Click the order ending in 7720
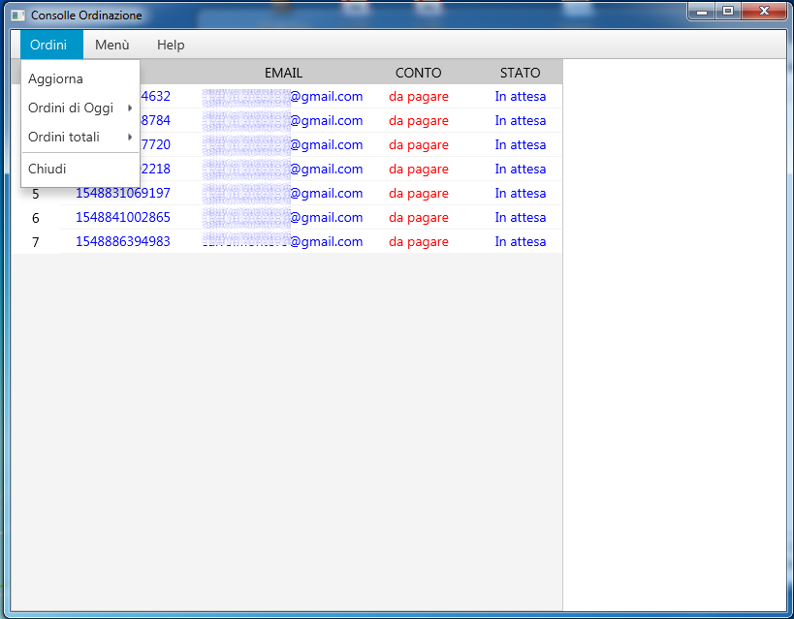 (x=155, y=144)
